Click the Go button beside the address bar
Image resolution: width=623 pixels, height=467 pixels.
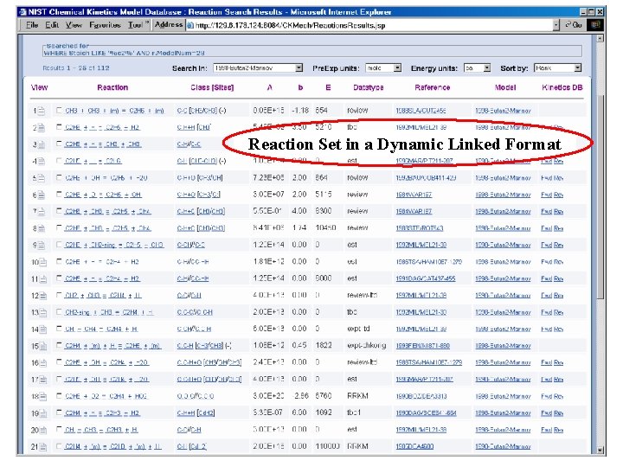tap(574, 25)
